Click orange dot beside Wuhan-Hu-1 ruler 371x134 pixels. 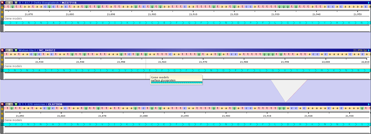coord(2,59)
